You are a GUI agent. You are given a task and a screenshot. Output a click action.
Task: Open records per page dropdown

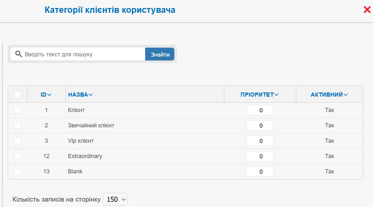115,199
